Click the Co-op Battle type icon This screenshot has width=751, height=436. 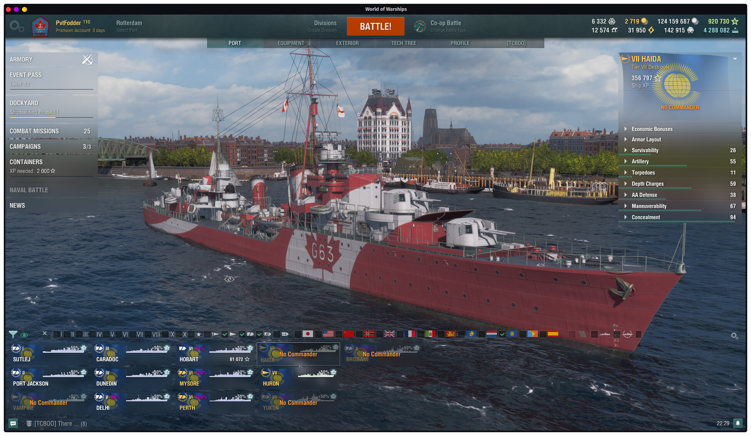420,26
